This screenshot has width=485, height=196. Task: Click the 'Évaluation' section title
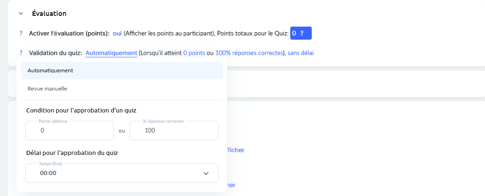[x=49, y=14]
